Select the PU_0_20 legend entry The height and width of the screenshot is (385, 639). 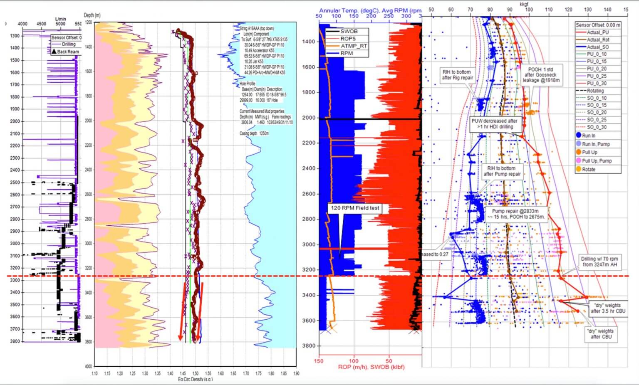coord(591,69)
